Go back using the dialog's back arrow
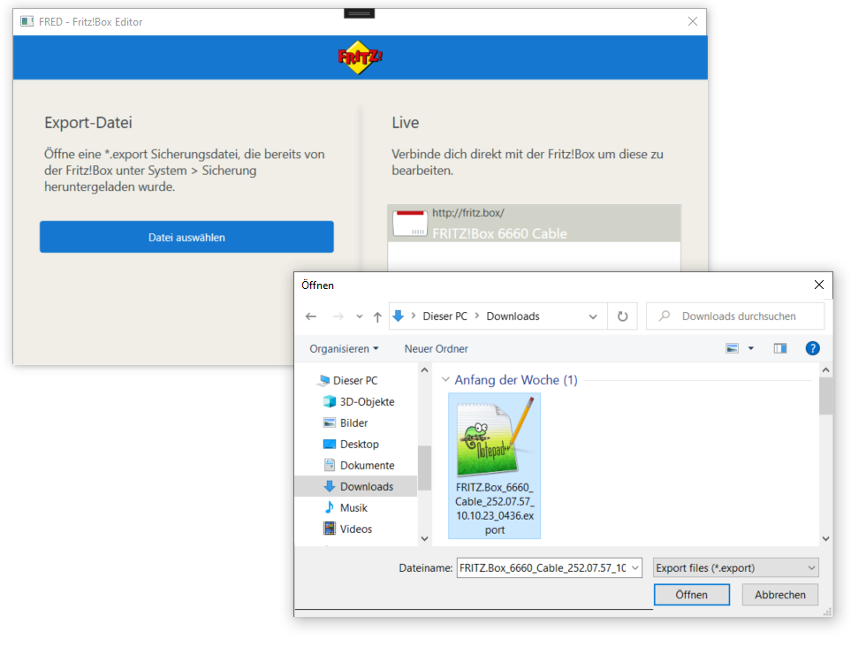Screen dimensions: 866x647 point(311,316)
